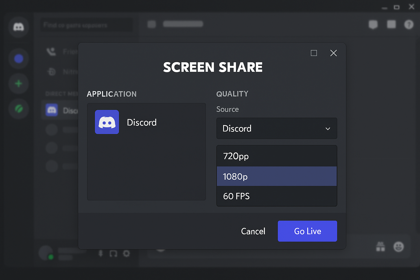
Task: Enable the 60 FPS quality option
Action: click(276, 196)
